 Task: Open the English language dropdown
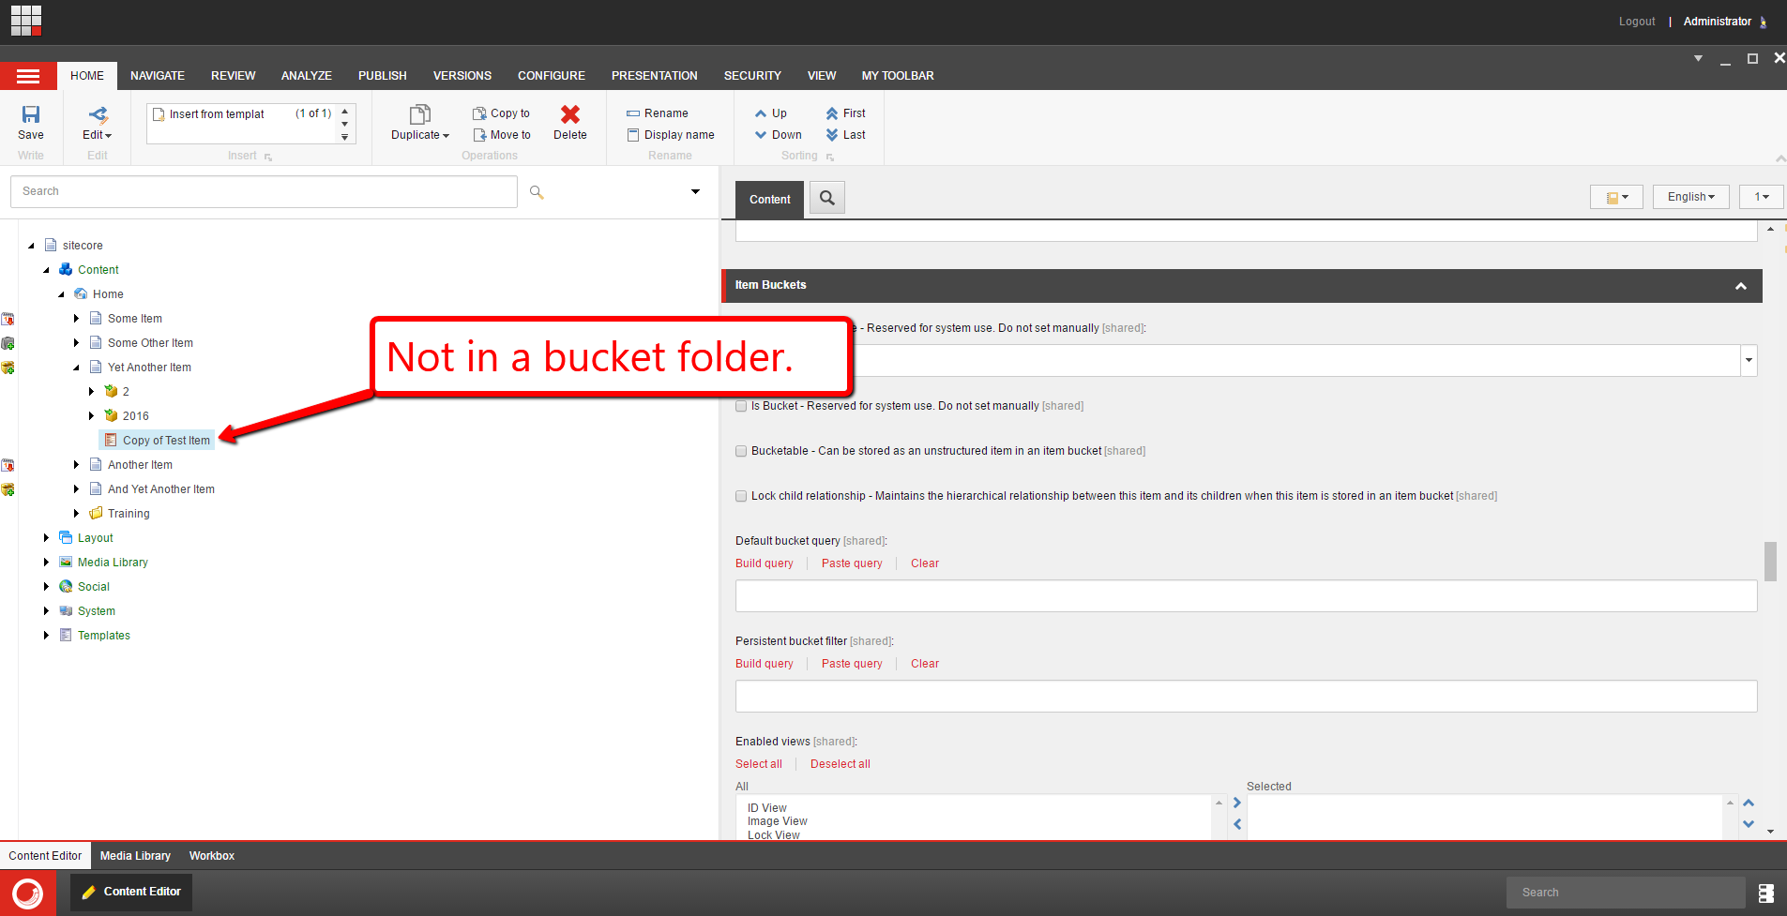[x=1690, y=197]
